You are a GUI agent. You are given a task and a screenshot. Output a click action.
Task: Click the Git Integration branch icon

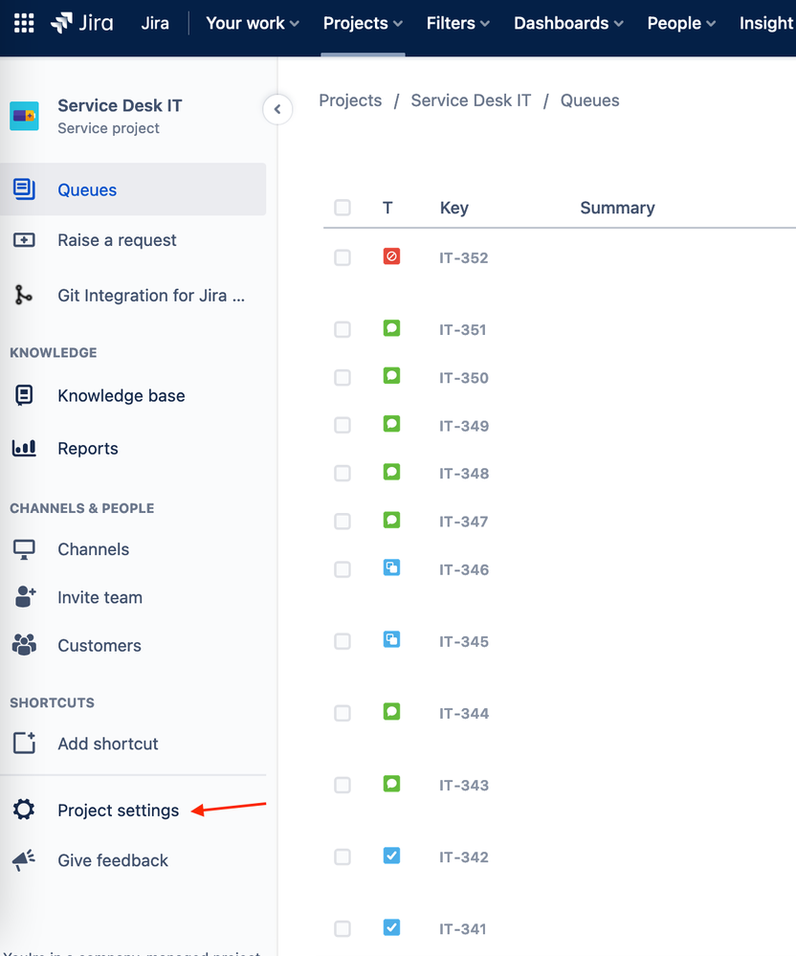(24, 295)
